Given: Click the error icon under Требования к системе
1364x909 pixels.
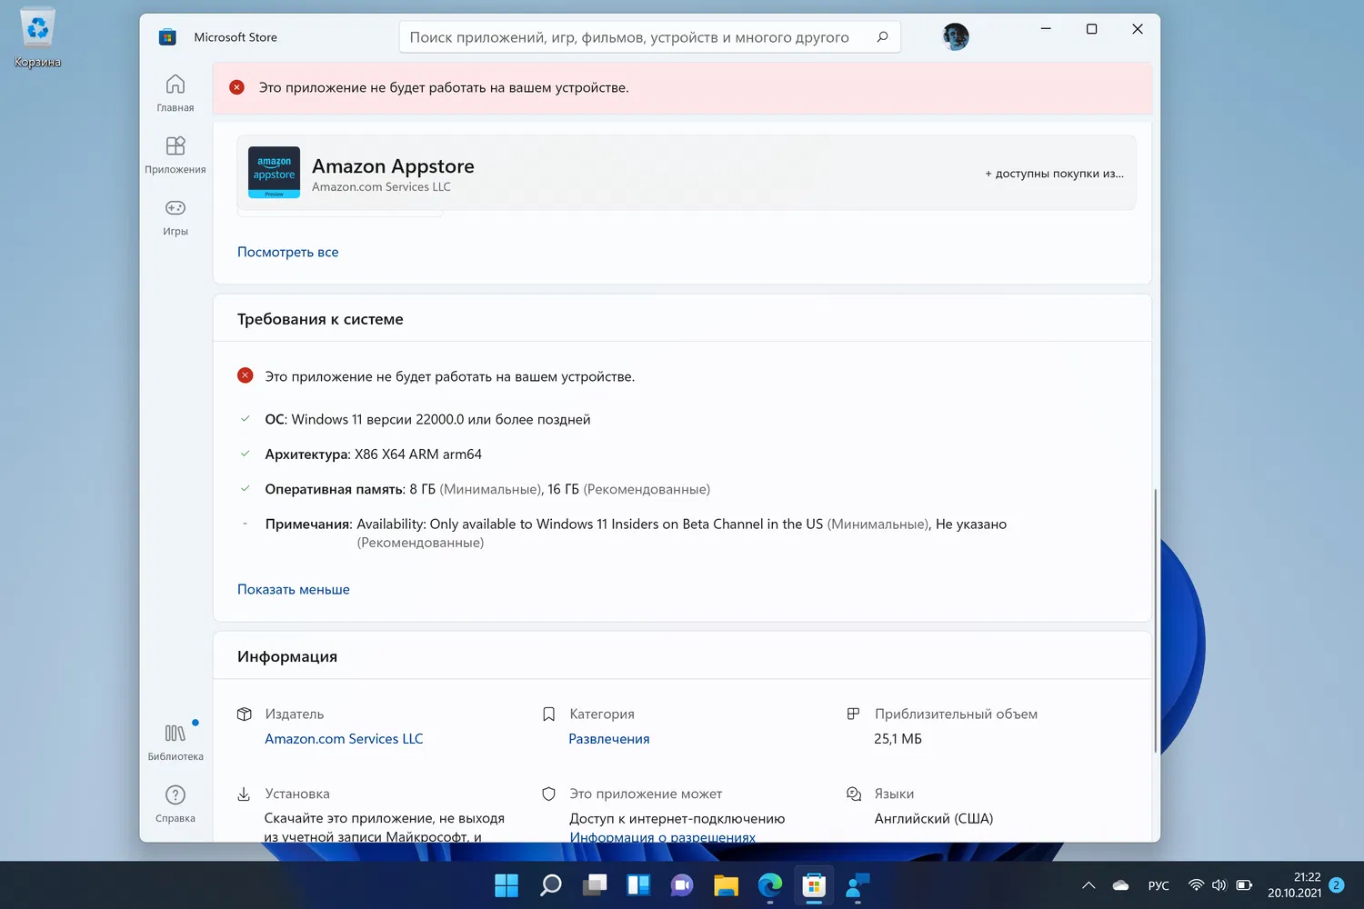Looking at the screenshot, I should [245, 375].
